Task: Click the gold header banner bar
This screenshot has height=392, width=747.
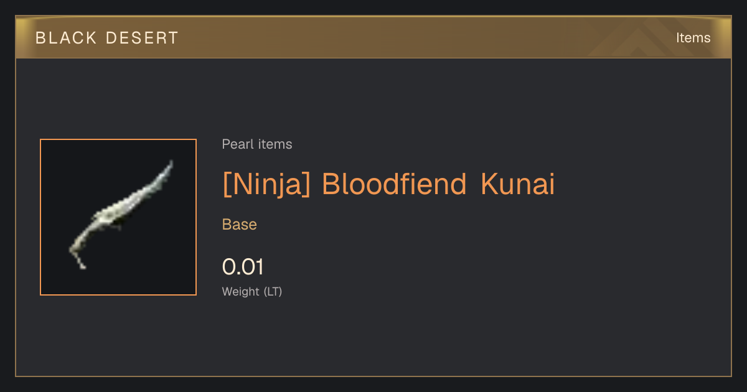Action: point(374,37)
